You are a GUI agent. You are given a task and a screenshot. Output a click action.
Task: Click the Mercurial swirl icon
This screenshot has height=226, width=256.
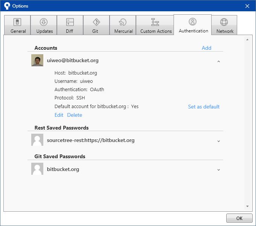coord(123,22)
